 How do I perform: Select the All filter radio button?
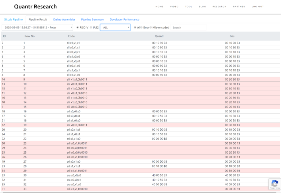pos(135,27)
